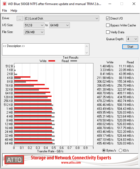Enable Bypass Write Cache checkbox
The height and width of the screenshot is (169, 140).
pos(108,25)
